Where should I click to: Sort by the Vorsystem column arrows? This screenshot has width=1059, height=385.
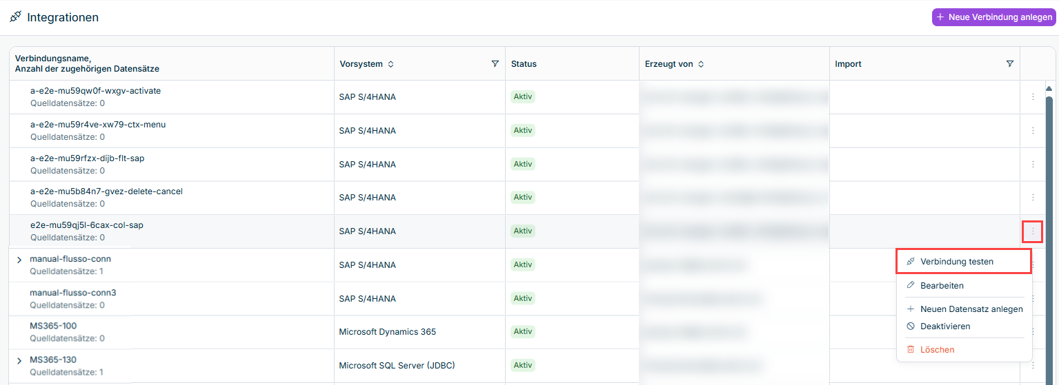(390, 64)
